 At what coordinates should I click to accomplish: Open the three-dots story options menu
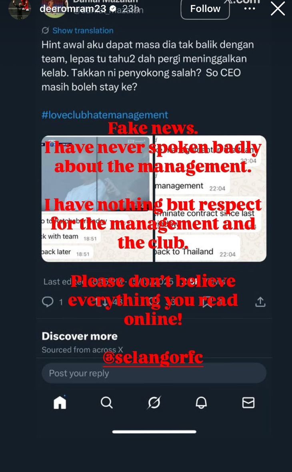click(x=250, y=8)
